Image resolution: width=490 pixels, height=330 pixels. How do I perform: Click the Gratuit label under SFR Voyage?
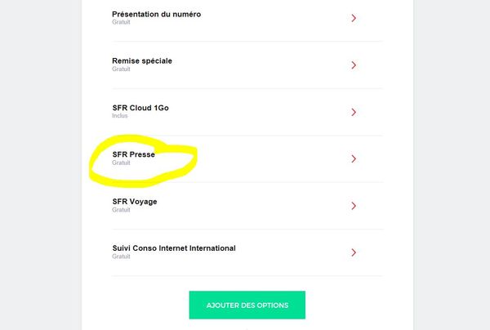pyautogui.click(x=121, y=210)
